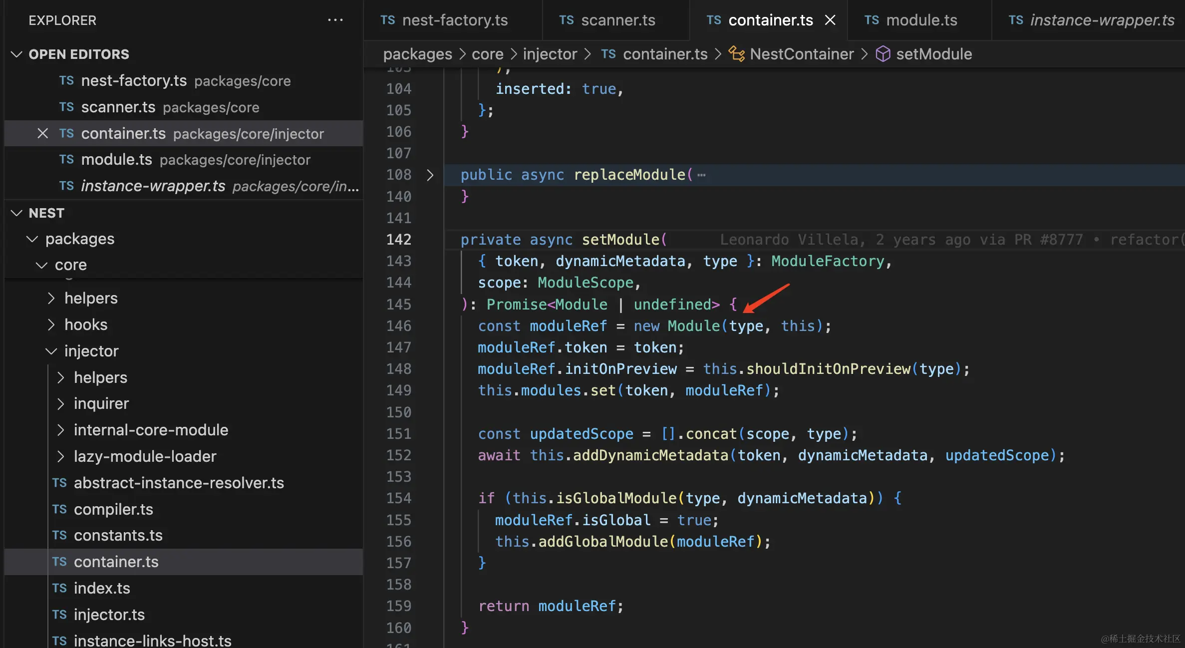Expand the helpers folder inside injector
Image resolution: width=1185 pixels, height=648 pixels.
[x=60, y=377]
